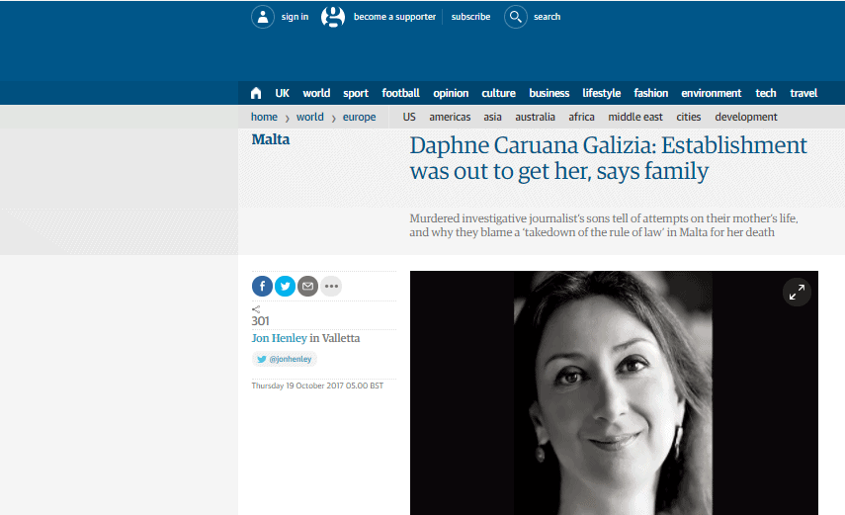The width and height of the screenshot is (845, 515).
Task: Click the subscribe link
Action: (470, 17)
